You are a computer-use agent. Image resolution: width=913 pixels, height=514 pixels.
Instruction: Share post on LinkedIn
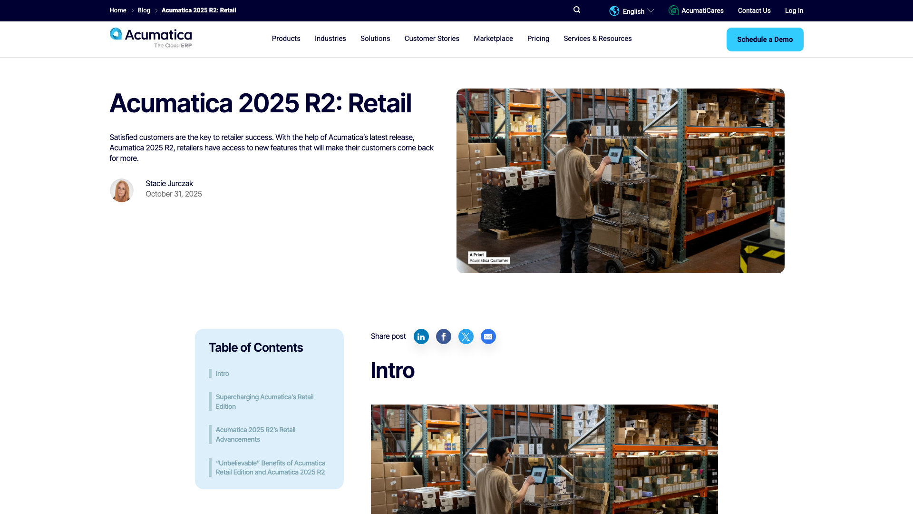click(421, 336)
